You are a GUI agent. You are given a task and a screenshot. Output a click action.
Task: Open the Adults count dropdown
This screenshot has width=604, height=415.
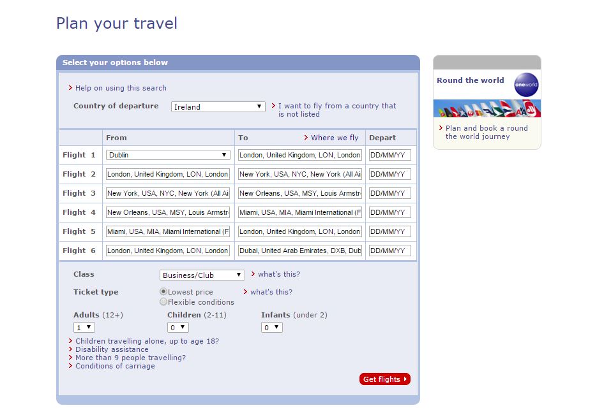[84, 328]
